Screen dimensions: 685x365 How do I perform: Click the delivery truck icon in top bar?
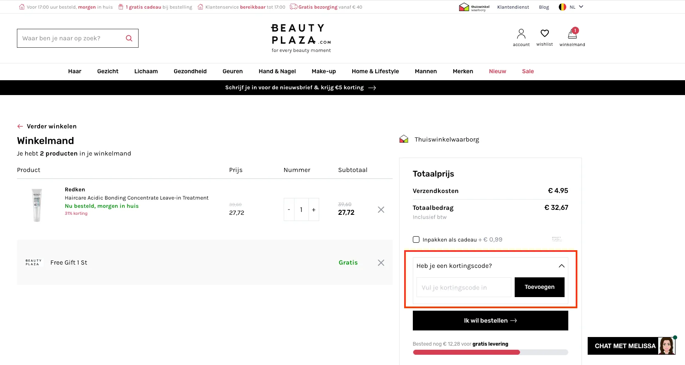coord(294,7)
